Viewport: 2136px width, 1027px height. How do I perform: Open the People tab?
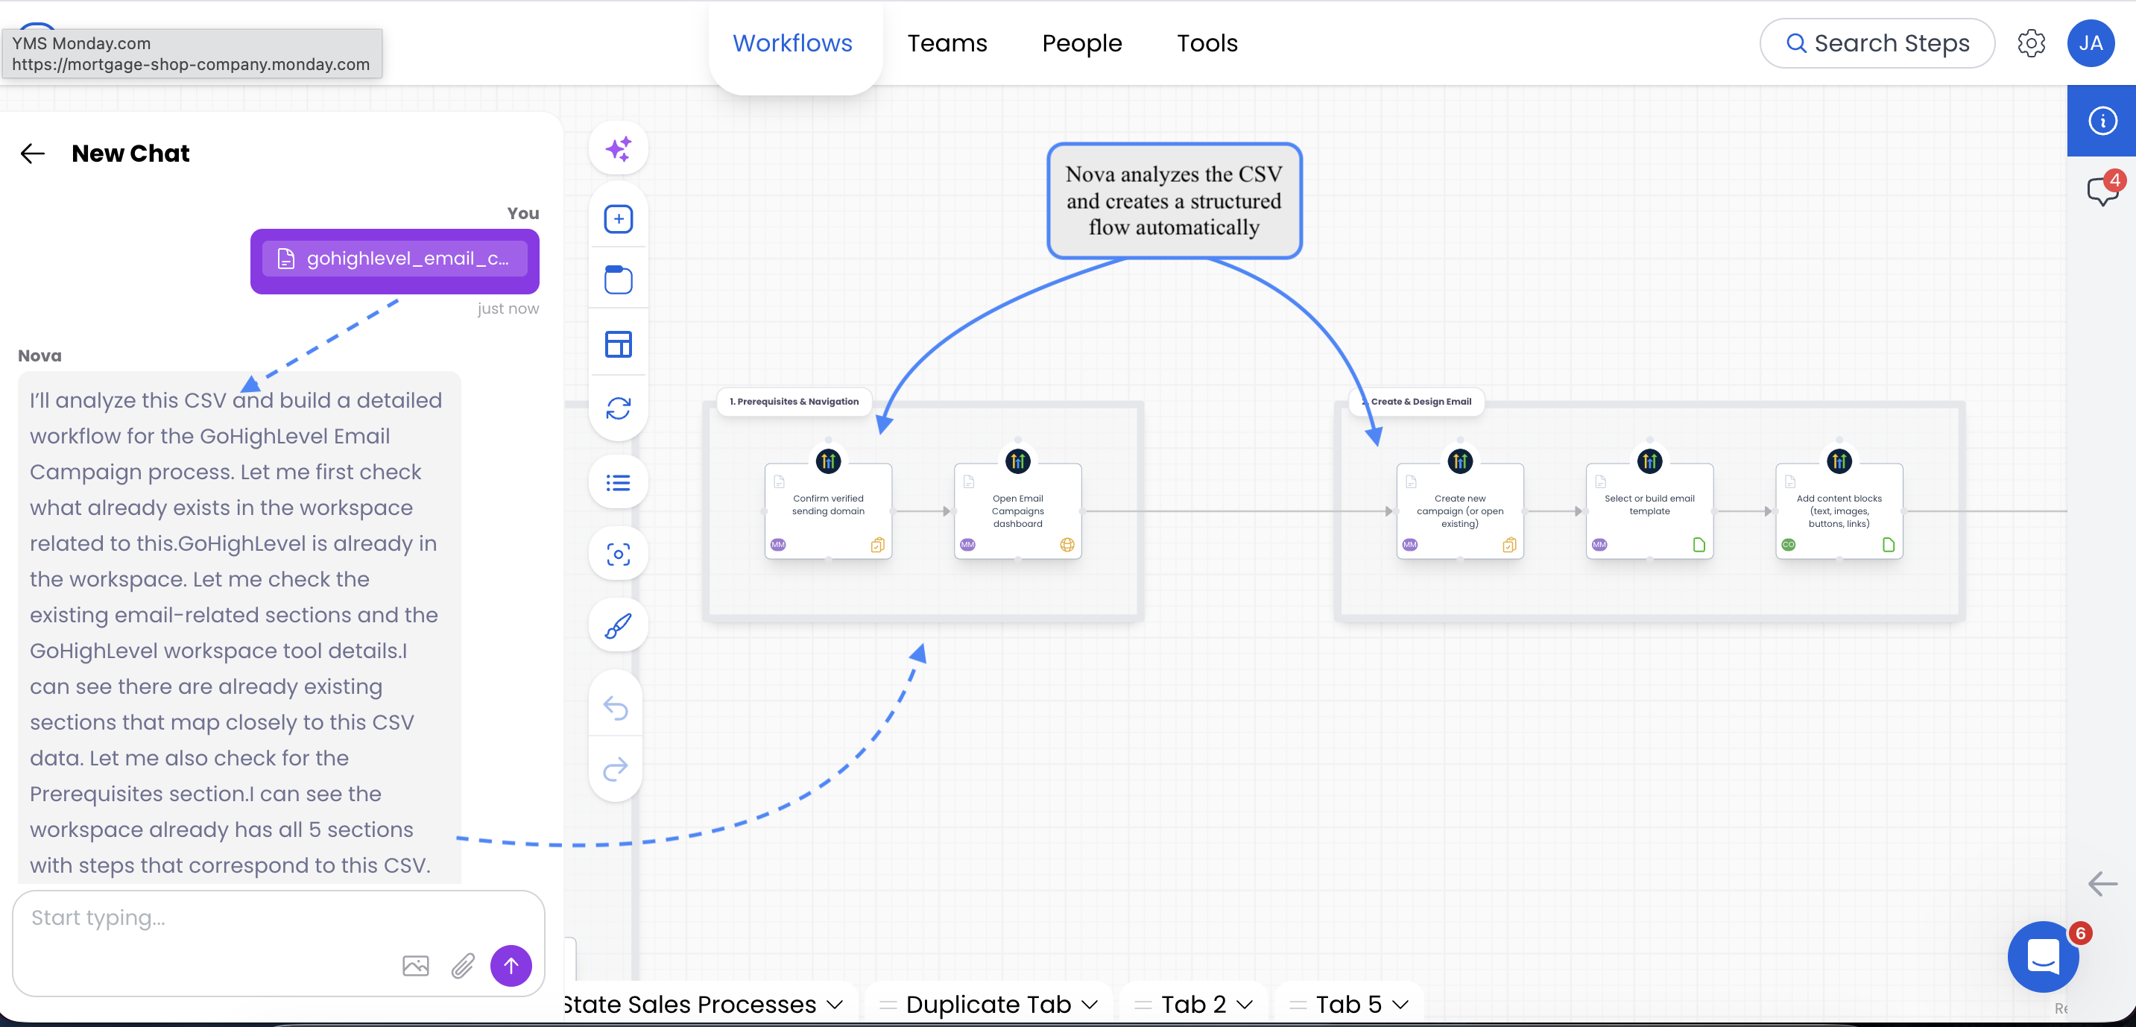pos(1081,43)
